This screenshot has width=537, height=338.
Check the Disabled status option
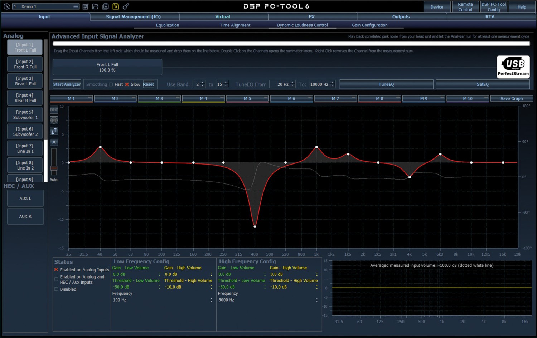tap(56, 289)
